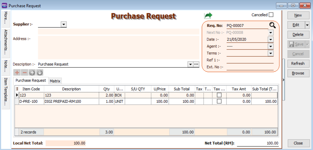This screenshot has width=313, height=150.
Task: Click the row indicator arrow for item 123
Action: [x=17, y=95]
